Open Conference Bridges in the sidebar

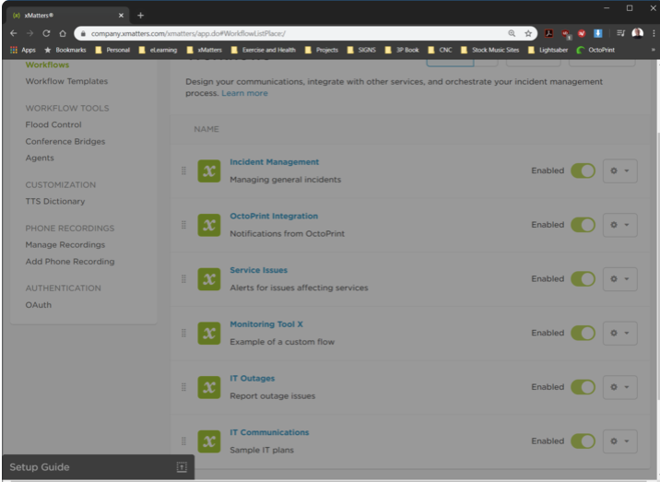click(65, 141)
